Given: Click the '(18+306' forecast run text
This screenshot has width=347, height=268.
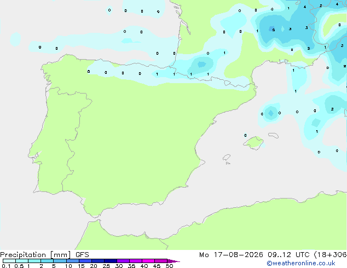Looking at the screenshot, I should pyautogui.click(x=330, y=255).
